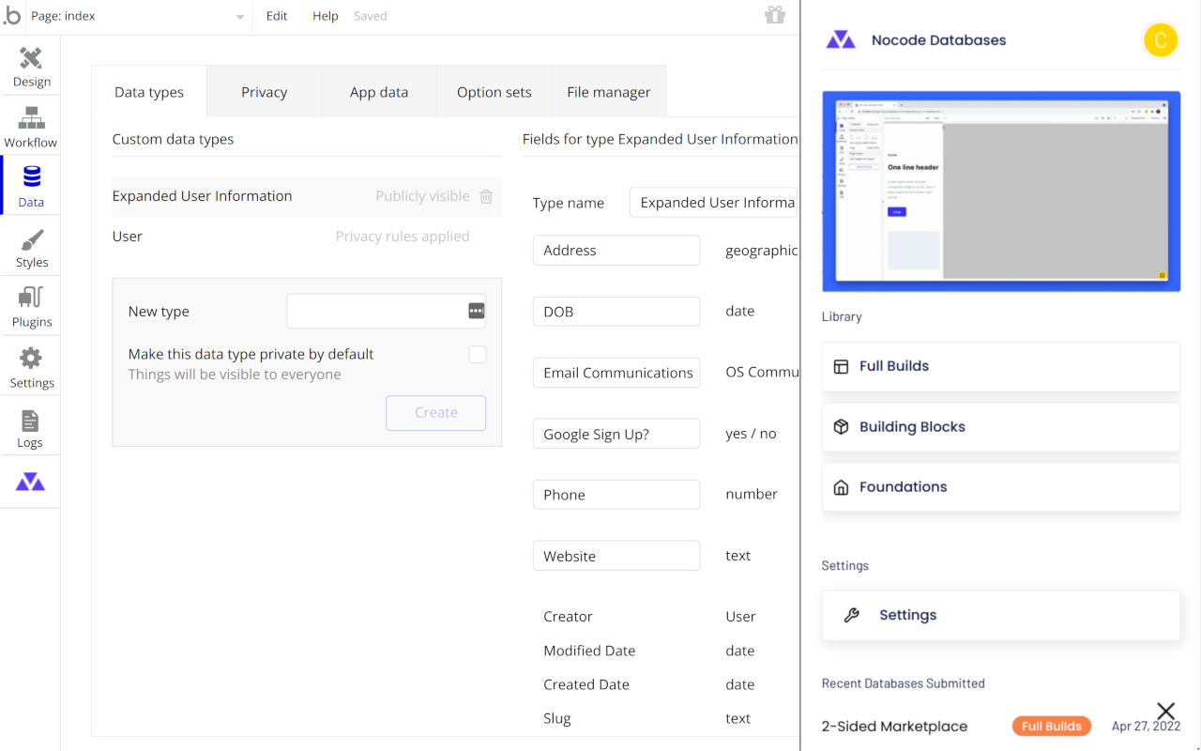Screen dimensions: 1201x751
Task: Expand the Full Builds library category
Action: [x=1000, y=365]
